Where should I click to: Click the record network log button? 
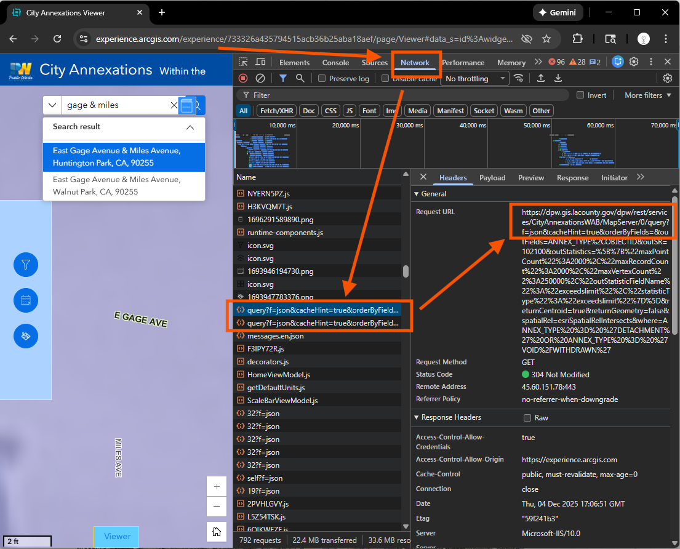coord(243,78)
